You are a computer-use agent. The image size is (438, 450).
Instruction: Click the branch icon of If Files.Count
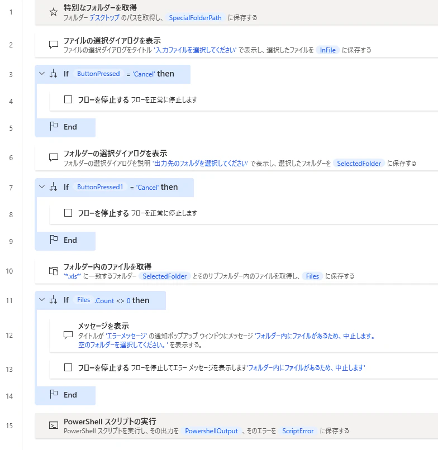(x=54, y=300)
